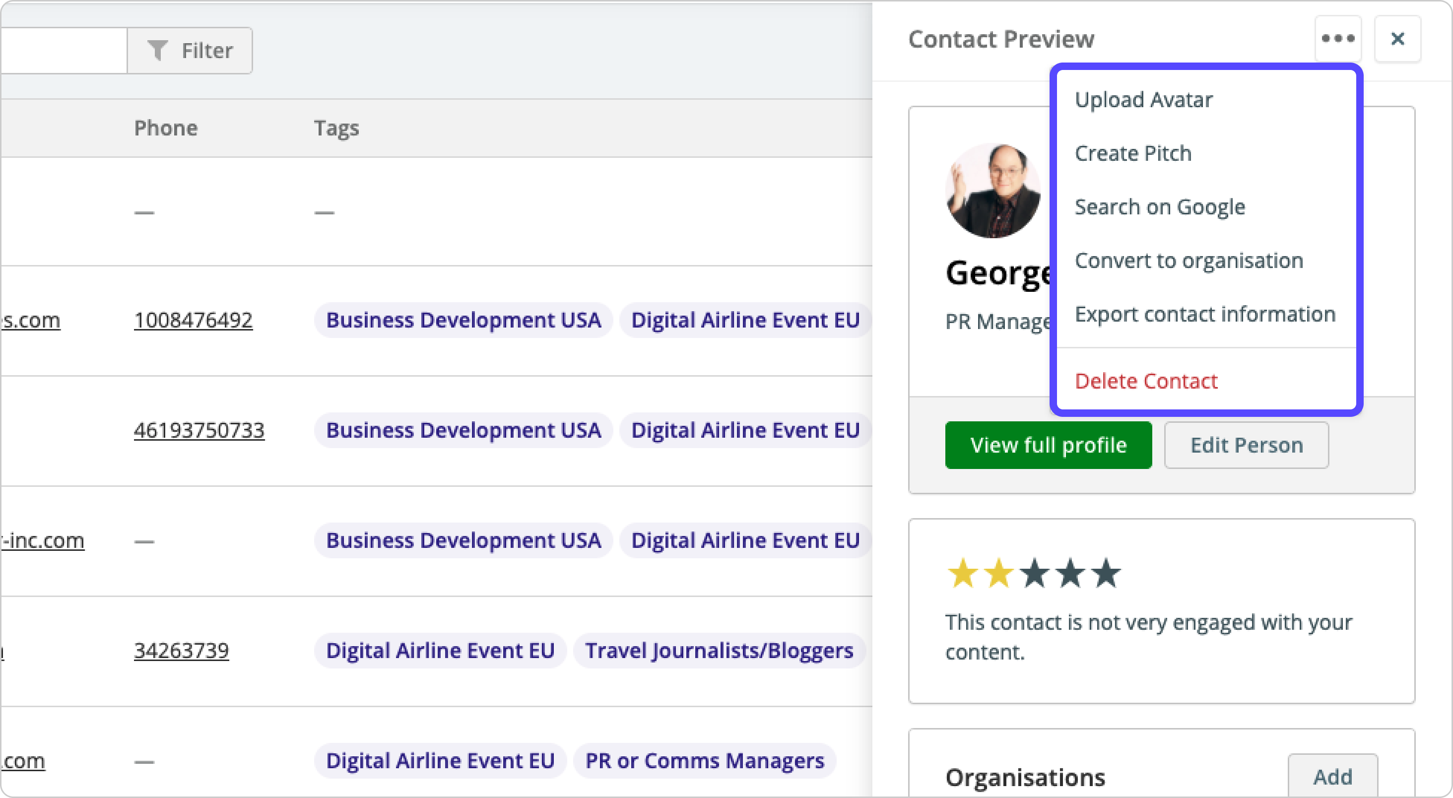Click the Tags column header

[x=337, y=129]
